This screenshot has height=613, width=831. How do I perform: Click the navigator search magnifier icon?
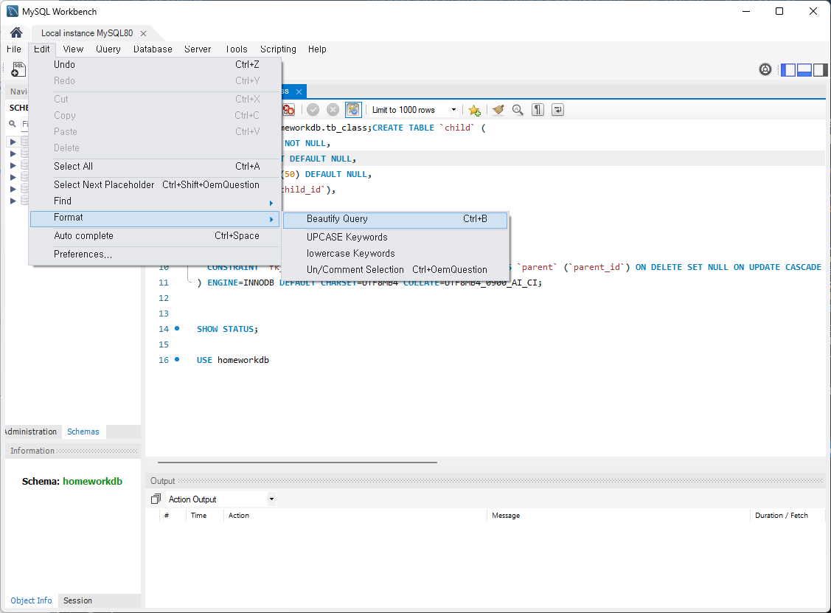click(13, 124)
